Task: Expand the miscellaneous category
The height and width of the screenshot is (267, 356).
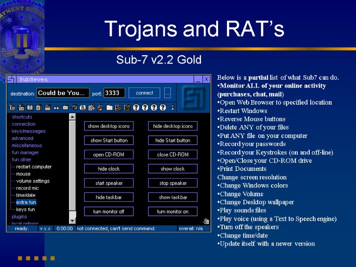Action: coord(27,146)
